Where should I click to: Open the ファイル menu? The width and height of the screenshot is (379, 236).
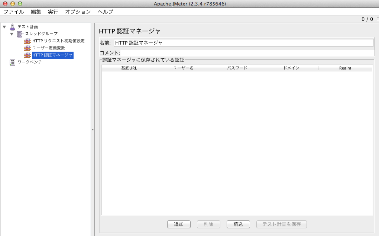click(x=14, y=12)
